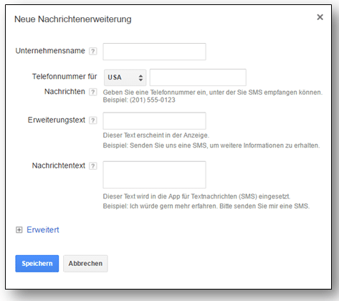Screen dimensions: 339x301
Task: Focus the phone number input field
Action: click(198, 77)
